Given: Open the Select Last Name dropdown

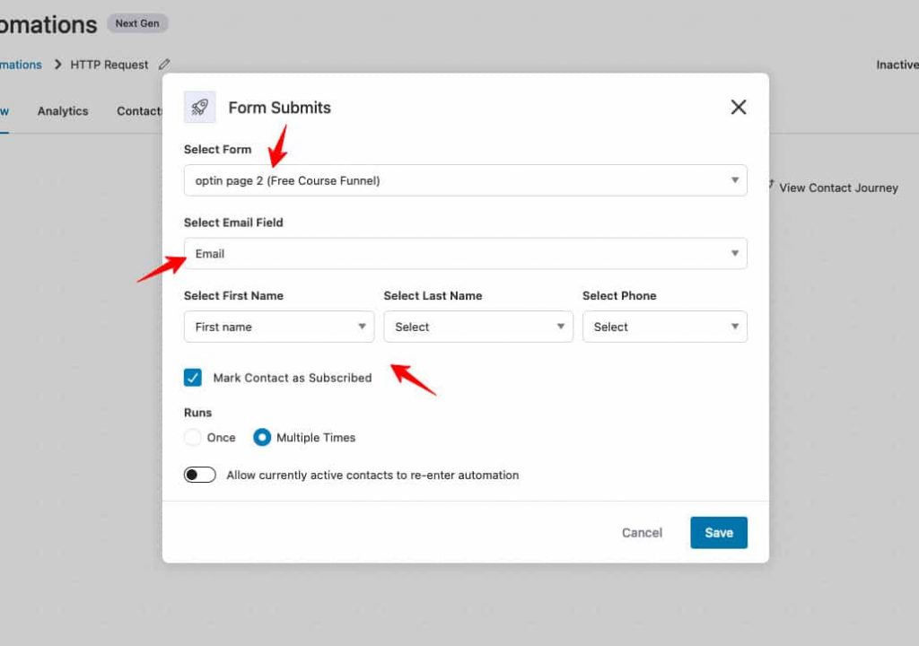Looking at the screenshot, I should click(478, 327).
